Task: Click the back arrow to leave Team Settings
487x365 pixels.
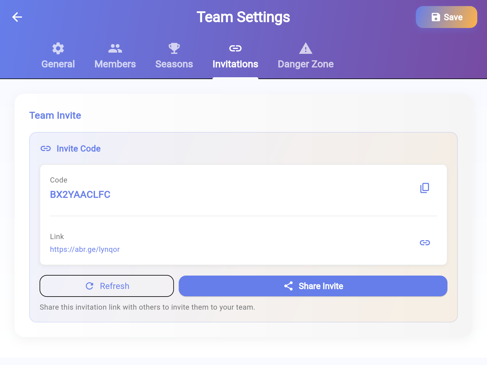Action: 17,17
